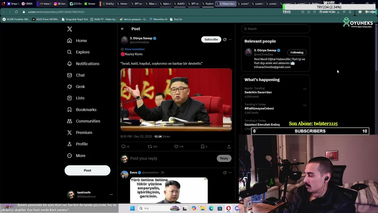This screenshot has height=213, width=378.
Task: Open Sadettin Saran'dan trending topic
Action: click(x=258, y=92)
